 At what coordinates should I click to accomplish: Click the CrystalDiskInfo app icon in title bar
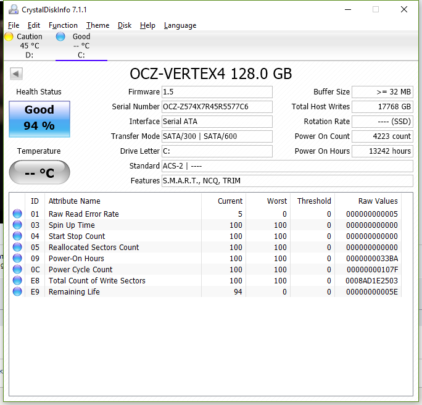pos(13,10)
